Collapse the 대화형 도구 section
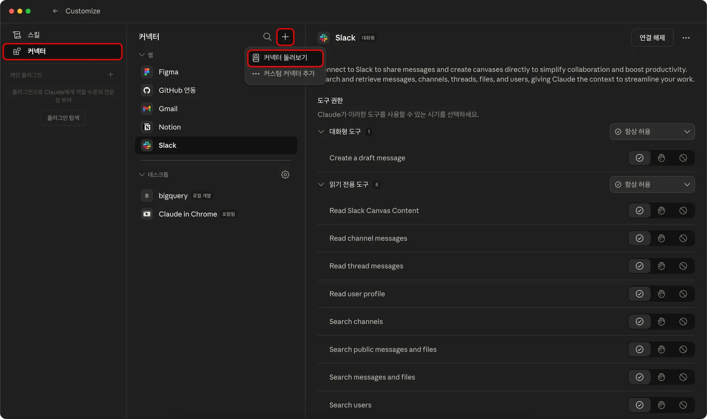Viewport: 707px width, 419px height. pyautogui.click(x=321, y=132)
